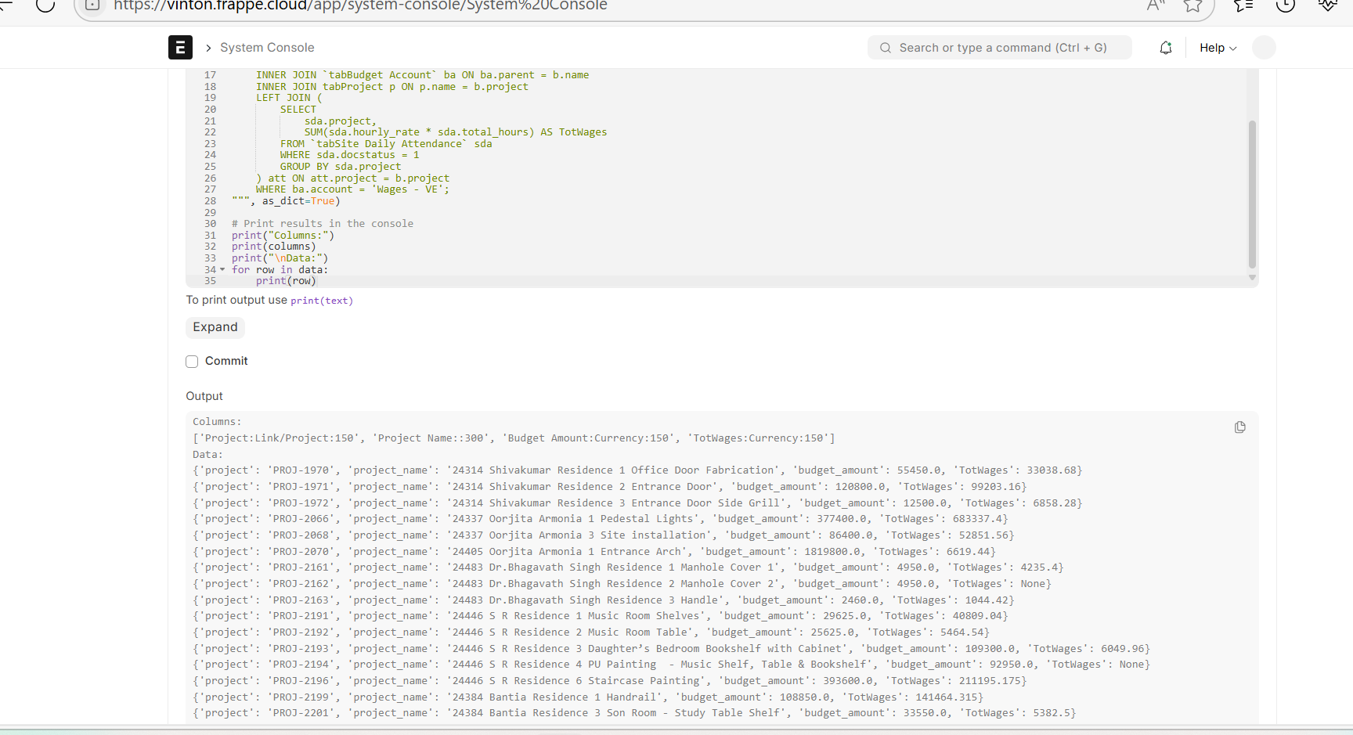Click the breadcrumb chevron before System Console
1353x735 pixels.
(x=208, y=48)
